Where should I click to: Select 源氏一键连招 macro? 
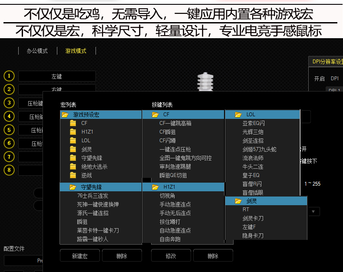click(93, 213)
